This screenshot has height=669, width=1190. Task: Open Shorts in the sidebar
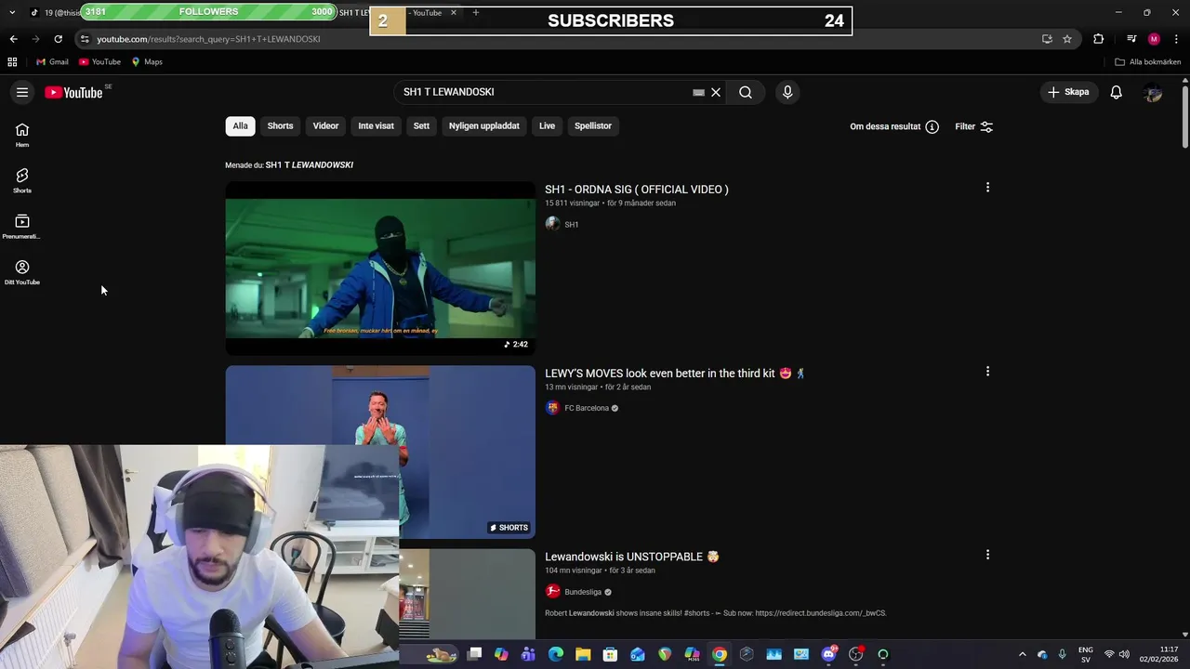tap(22, 180)
